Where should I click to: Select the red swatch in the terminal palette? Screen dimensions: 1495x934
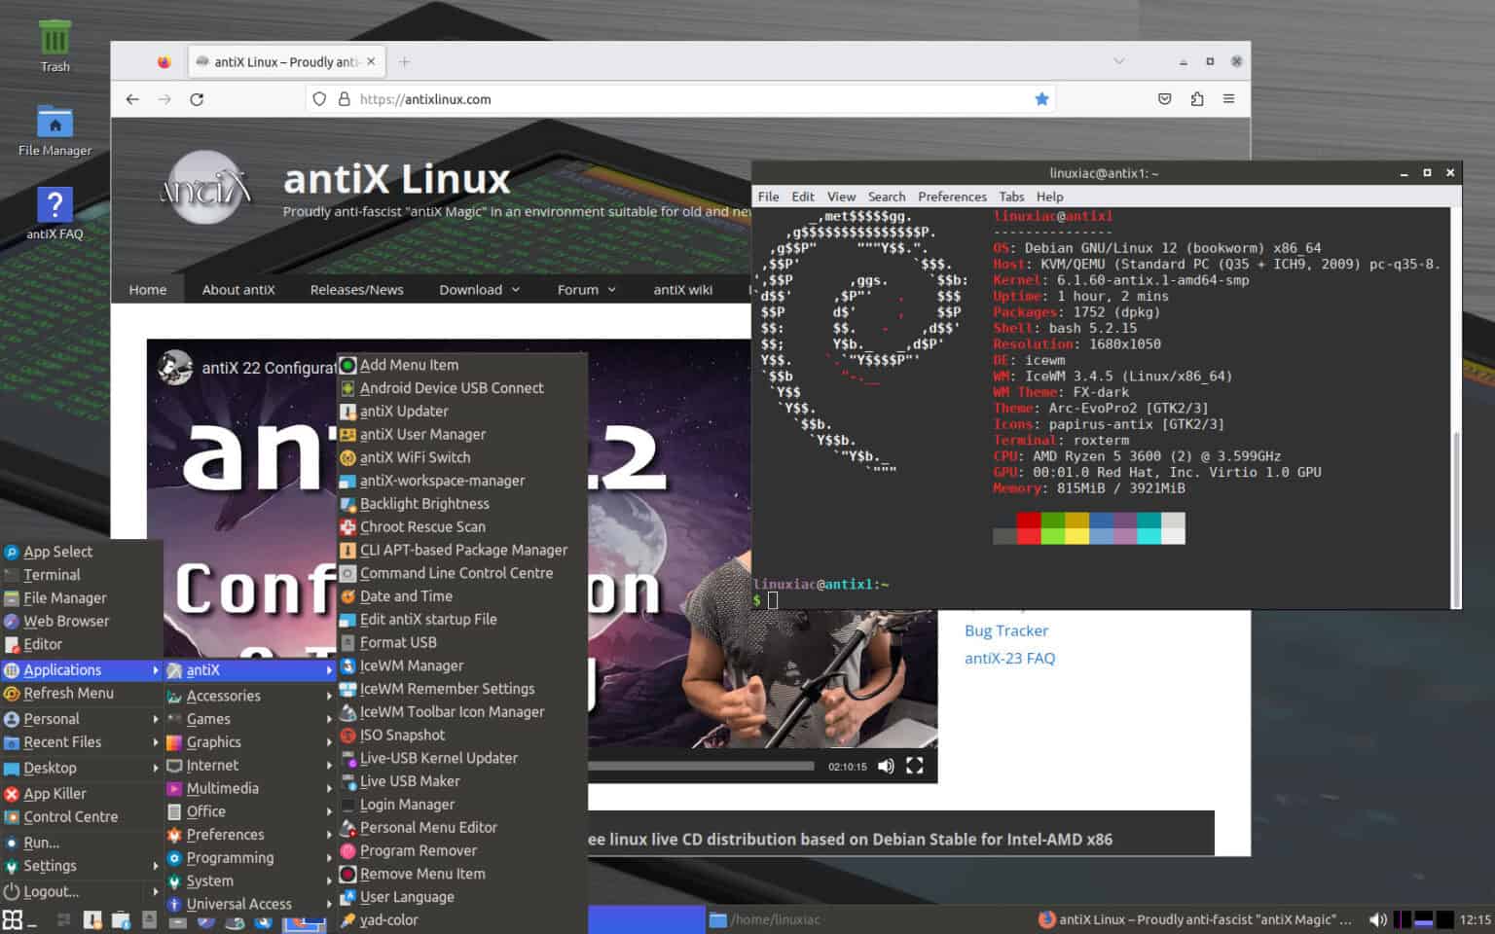[x=1026, y=528]
